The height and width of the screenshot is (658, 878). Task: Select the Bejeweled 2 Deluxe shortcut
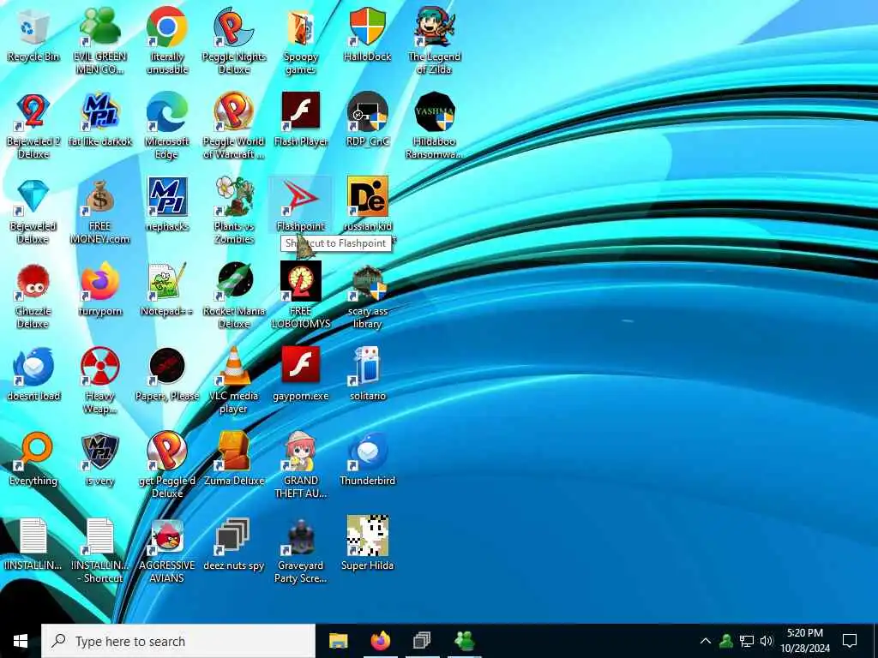click(x=33, y=127)
